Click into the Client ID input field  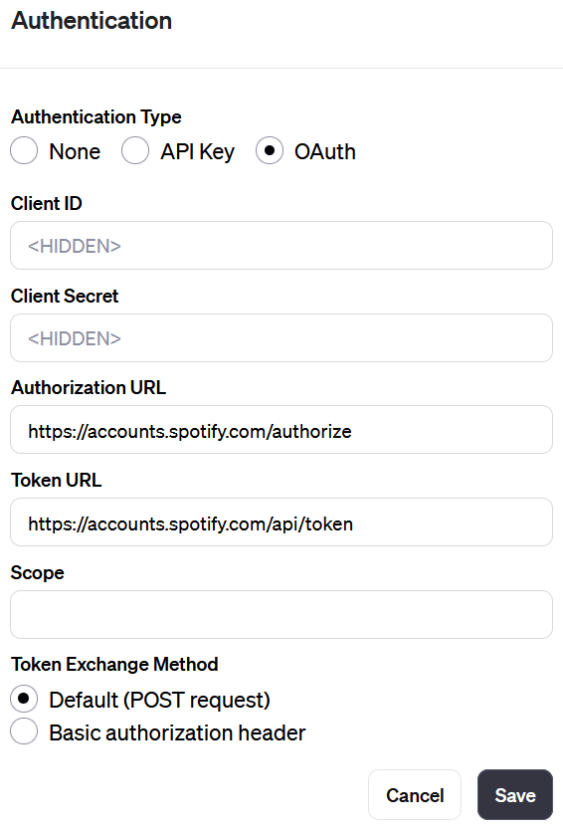[281, 246]
